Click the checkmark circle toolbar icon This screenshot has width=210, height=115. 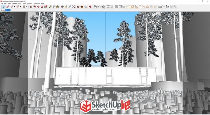point(95,7)
